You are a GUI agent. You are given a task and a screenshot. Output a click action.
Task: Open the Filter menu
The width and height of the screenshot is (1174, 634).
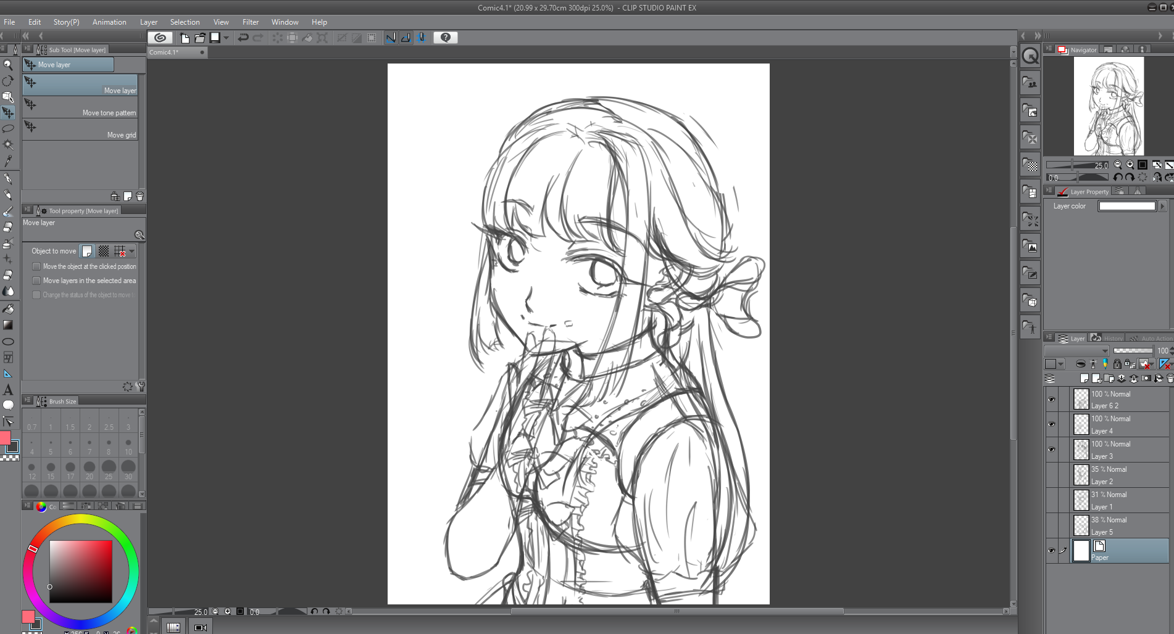(x=250, y=22)
